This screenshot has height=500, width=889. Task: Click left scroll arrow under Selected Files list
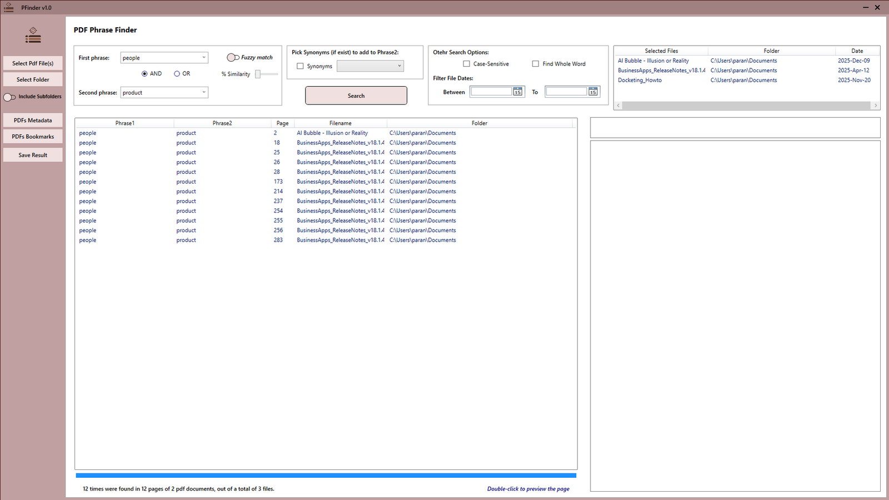tap(618, 105)
